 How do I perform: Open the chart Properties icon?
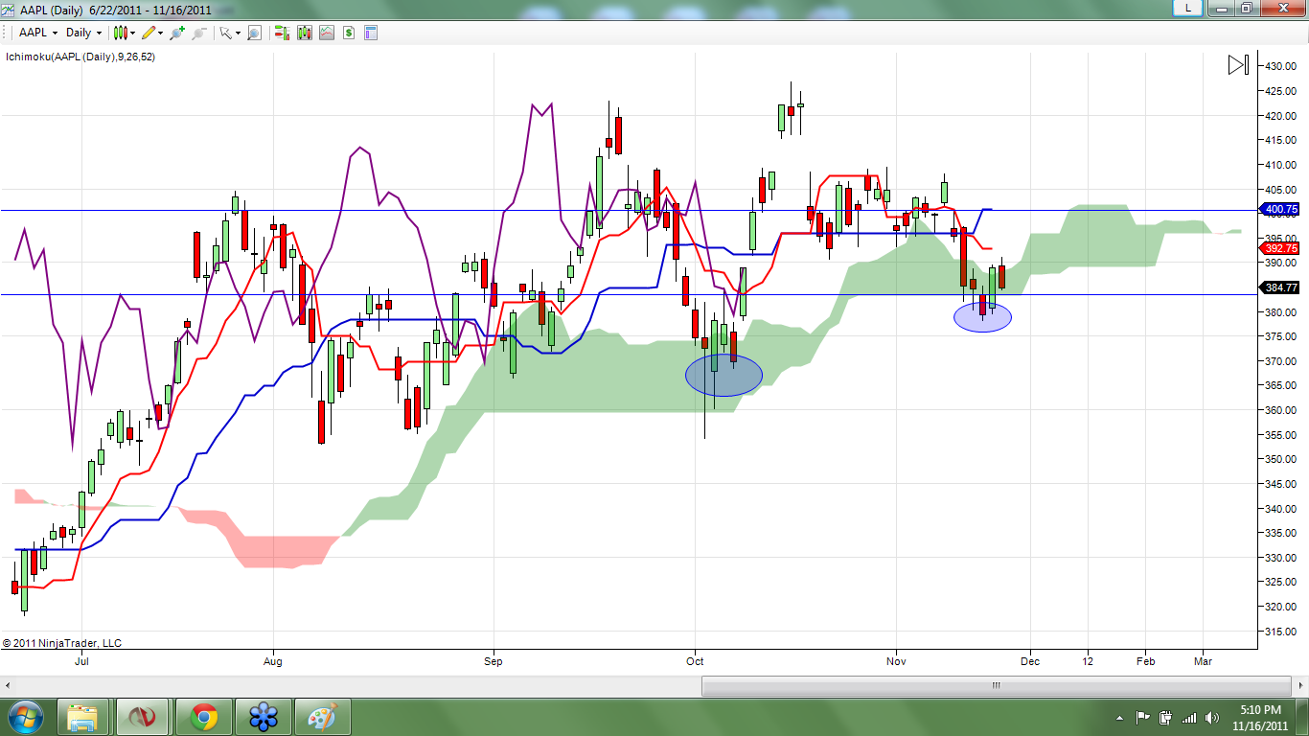(371, 33)
